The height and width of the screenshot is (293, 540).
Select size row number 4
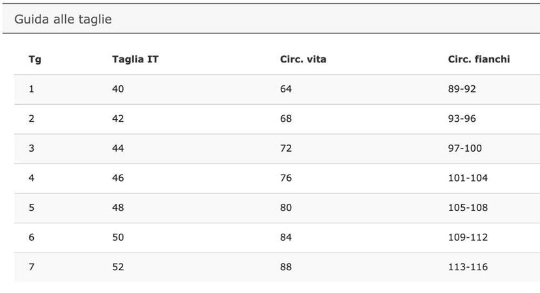(31, 178)
